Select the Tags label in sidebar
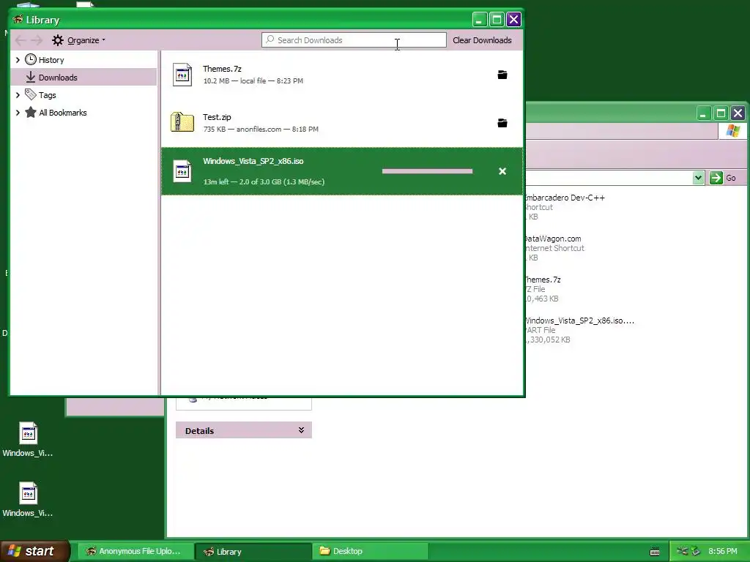 pyautogui.click(x=48, y=95)
